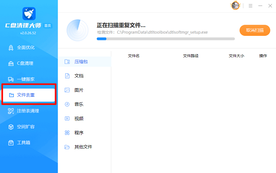This screenshot has width=276, height=173.
Task: Click the radar scanning animation icon
Action: click(77, 30)
